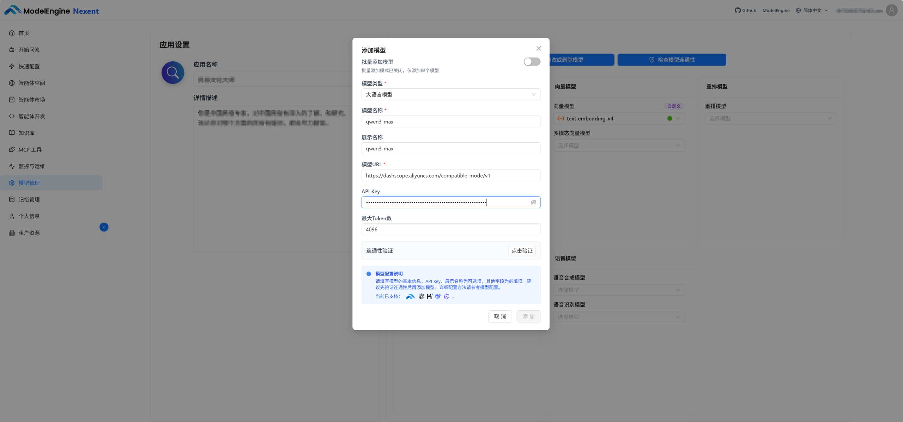Viewport: 903px width, 422px height.
Task: Open the Github repository icon
Action: click(x=738, y=10)
